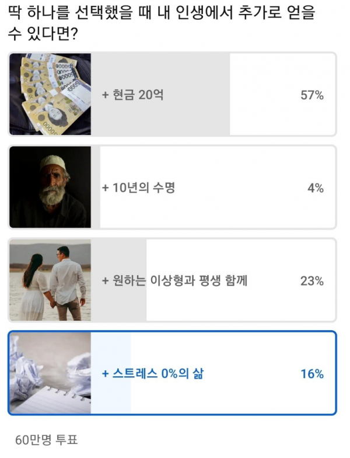Click the 57% result percentage
The height and width of the screenshot is (458, 350).
coord(312,95)
